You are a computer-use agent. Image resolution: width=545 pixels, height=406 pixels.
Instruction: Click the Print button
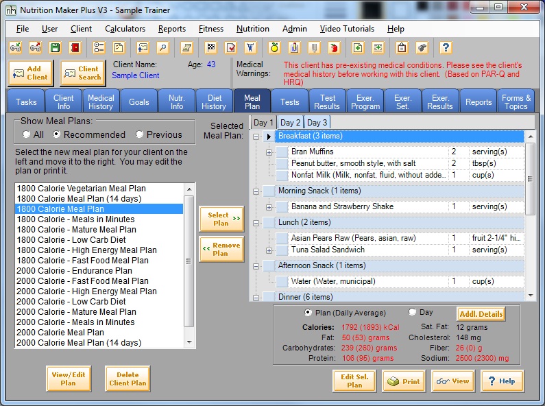pyautogui.click(x=404, y=381)
